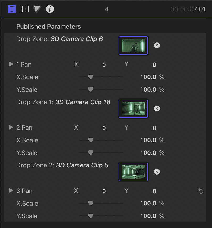Click the second Y.Scale slider handle

(91, 153)
